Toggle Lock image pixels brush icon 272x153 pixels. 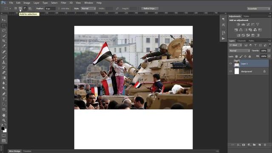point(241,57)
